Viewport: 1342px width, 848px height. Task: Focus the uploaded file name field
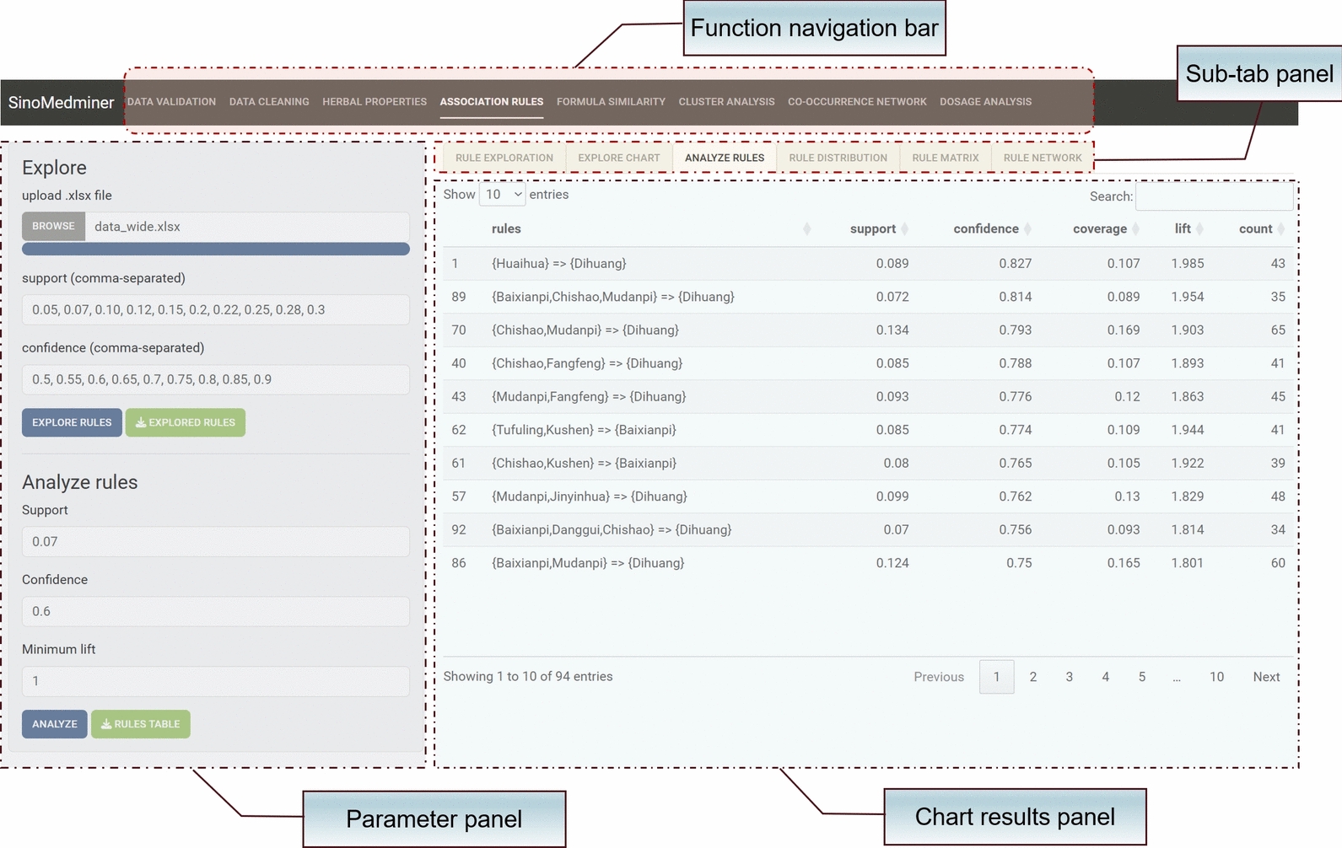pyautogui.click(x=247, y=227)
